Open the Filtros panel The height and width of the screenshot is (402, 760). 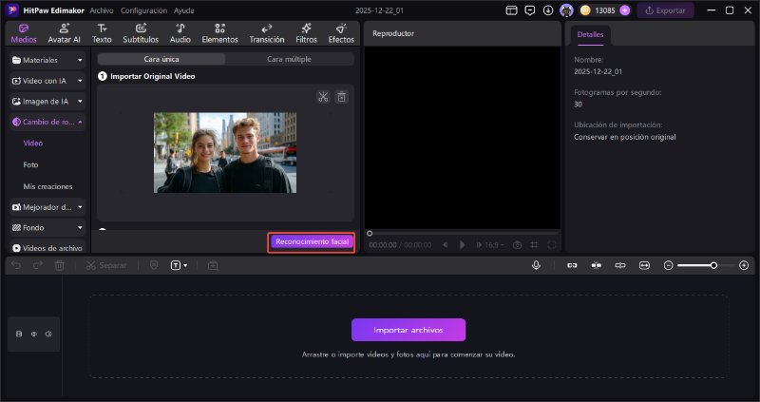(306, 33)
